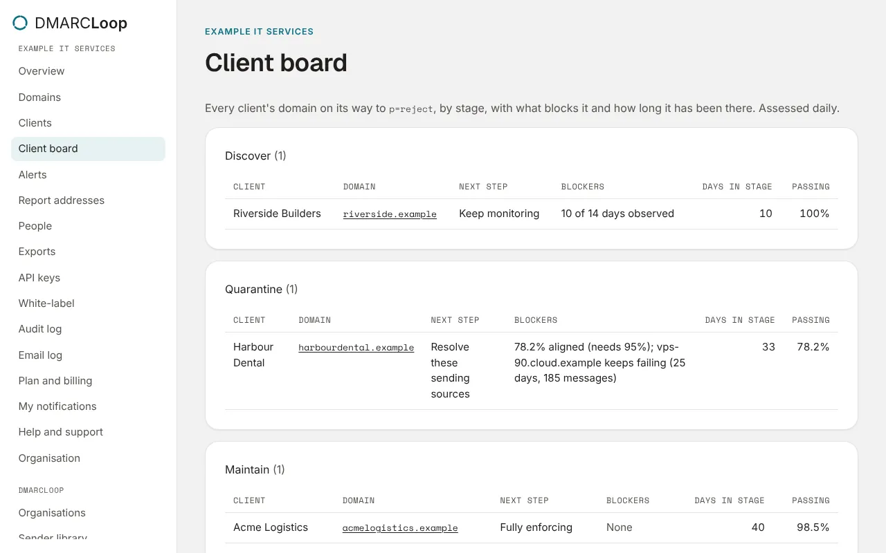Click the 'Discover (1)' stage heading
The image size is (886, 553).
point(255,156)
